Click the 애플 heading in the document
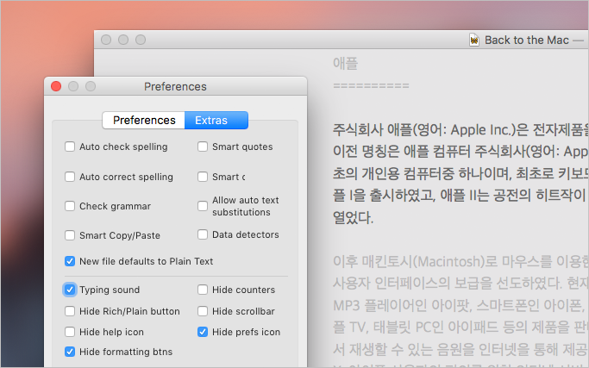The image size is (589, 368). click(x=345, y=63)
